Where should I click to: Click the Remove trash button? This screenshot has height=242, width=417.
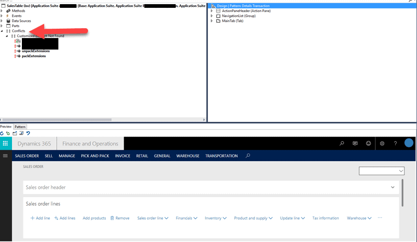120,218
